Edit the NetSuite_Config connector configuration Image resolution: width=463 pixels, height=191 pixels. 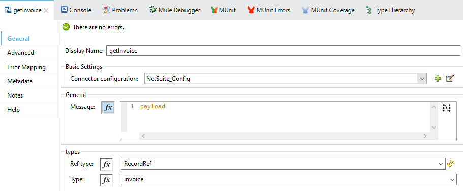[449, 79]
